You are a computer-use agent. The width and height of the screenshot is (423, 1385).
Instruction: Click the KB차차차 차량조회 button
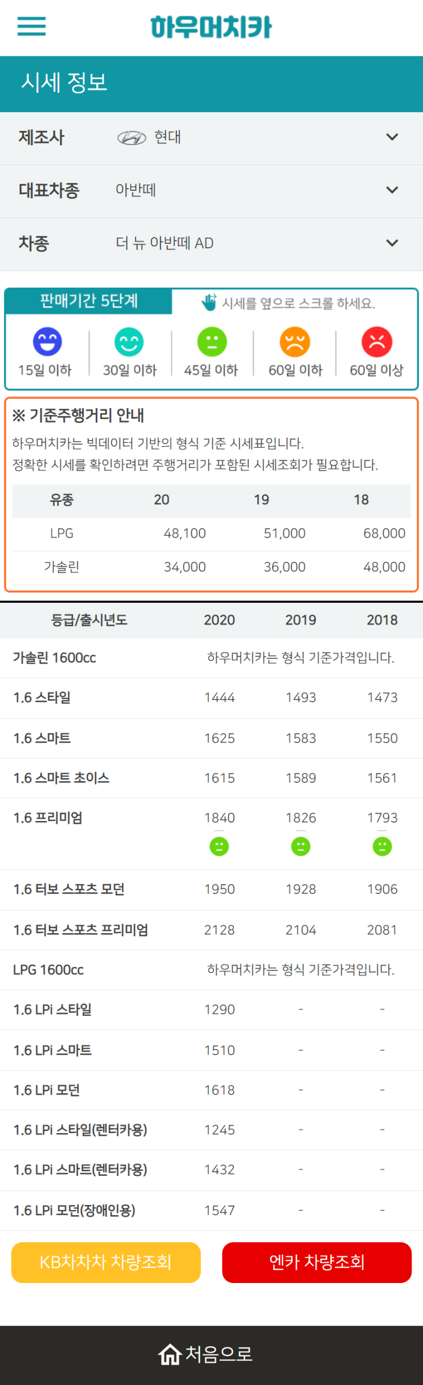(106, 1263)
